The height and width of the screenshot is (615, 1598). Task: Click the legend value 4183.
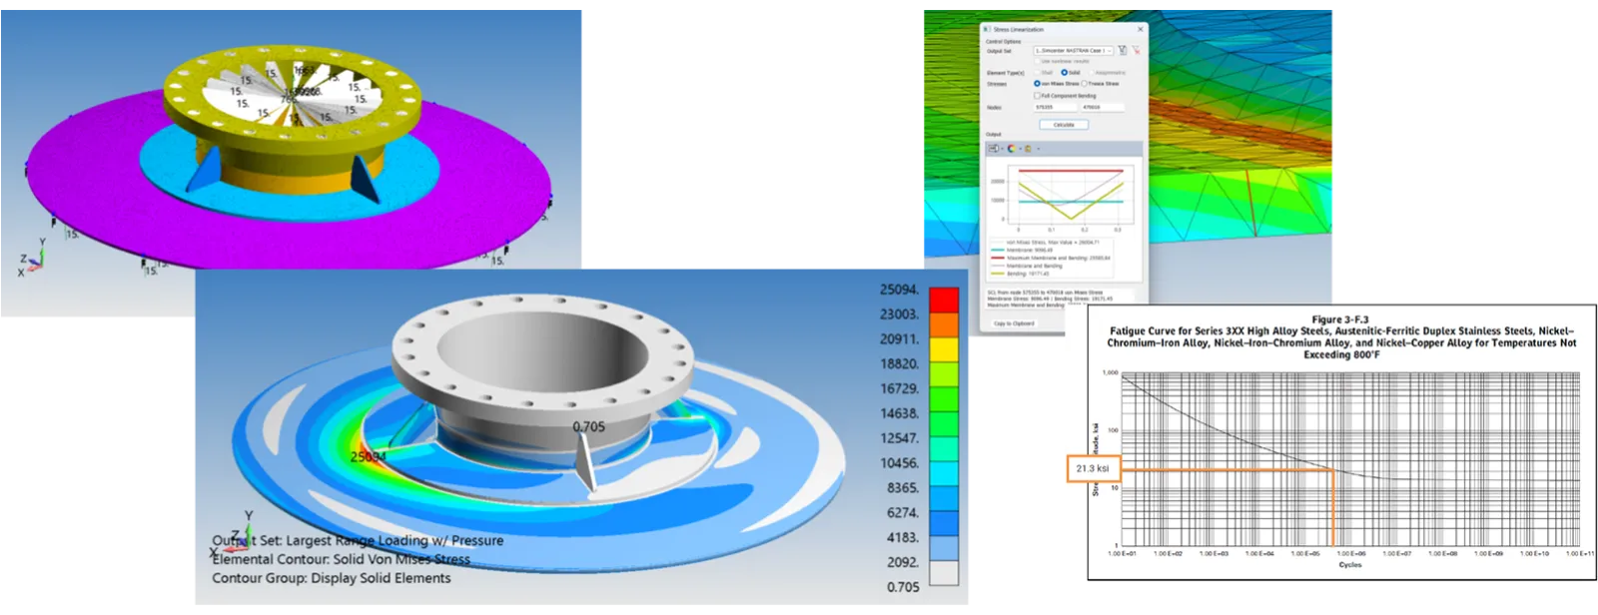(903, 537)
